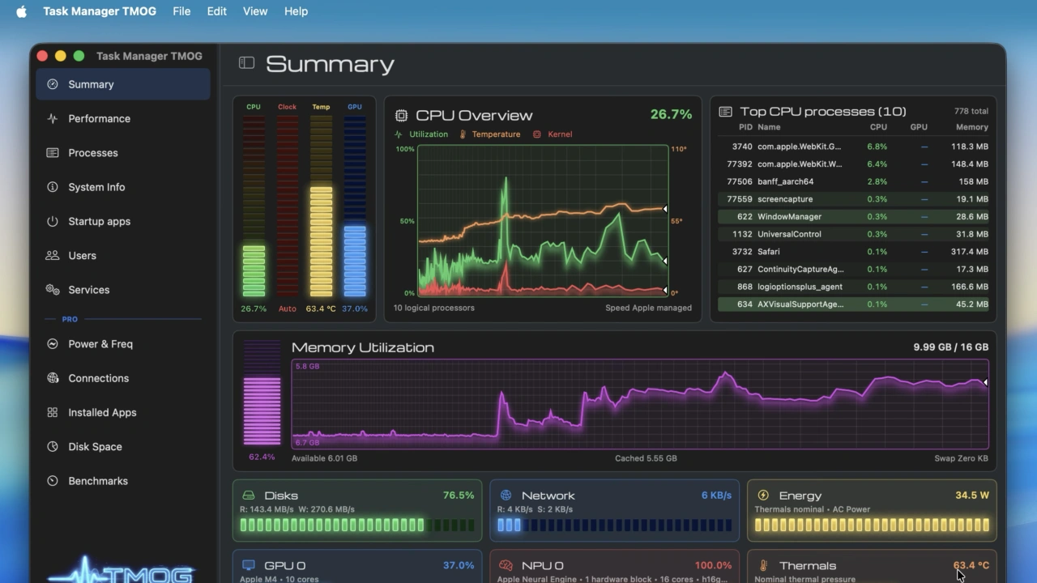Open Power & Freq pro feature
This screenshot has height=583, width=1037.
pos(123,343)
